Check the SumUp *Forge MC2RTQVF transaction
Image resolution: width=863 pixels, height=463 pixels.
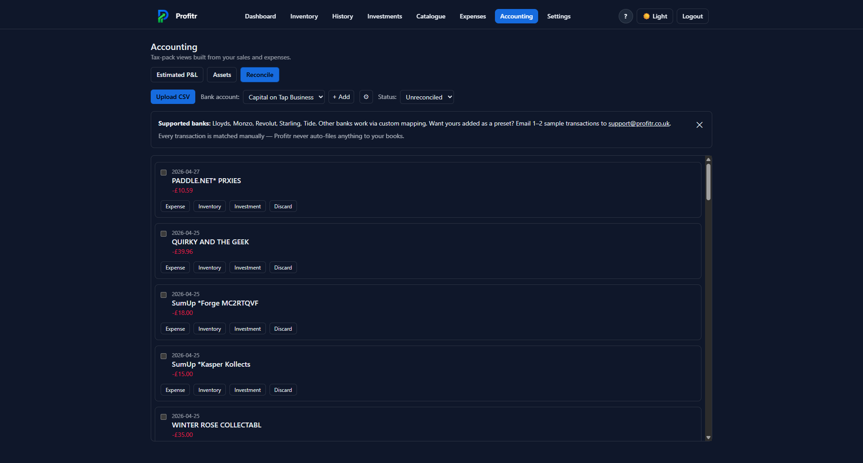[164, 295]
